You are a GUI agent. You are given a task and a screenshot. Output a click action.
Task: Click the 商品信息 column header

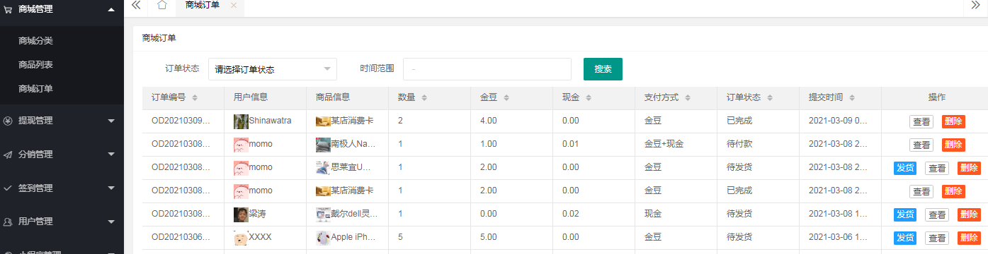point(333,97)
